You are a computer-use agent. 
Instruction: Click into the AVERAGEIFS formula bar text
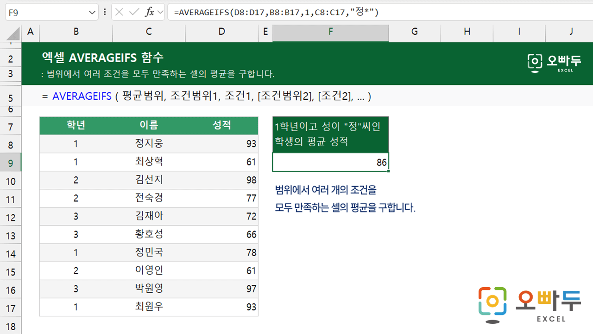[x=277, y=13]
